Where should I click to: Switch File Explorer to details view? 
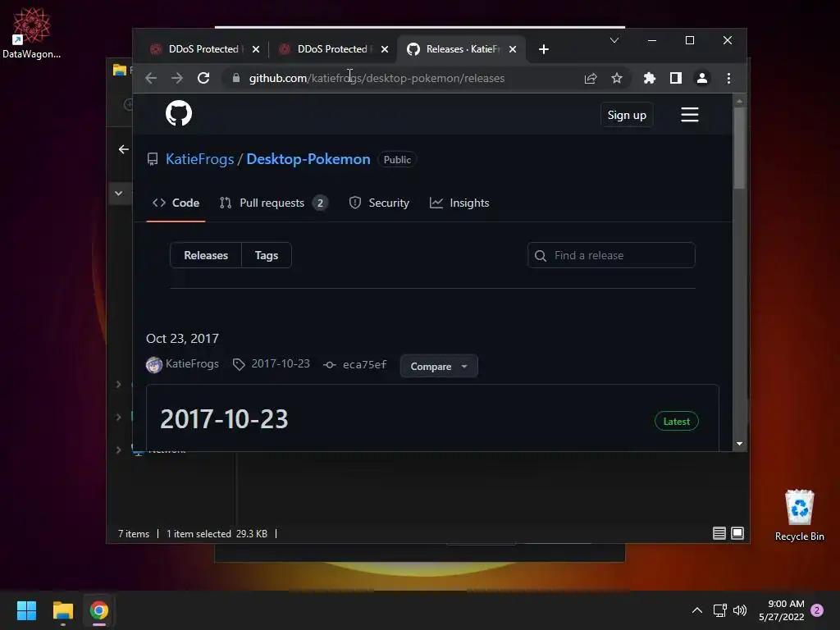[x=719, y=533]
